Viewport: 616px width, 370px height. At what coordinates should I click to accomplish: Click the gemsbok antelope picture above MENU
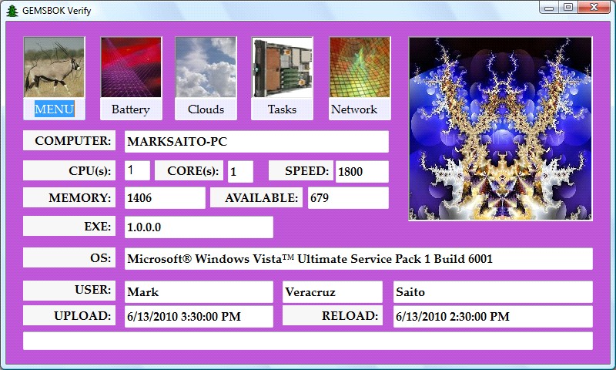[54, 67]
